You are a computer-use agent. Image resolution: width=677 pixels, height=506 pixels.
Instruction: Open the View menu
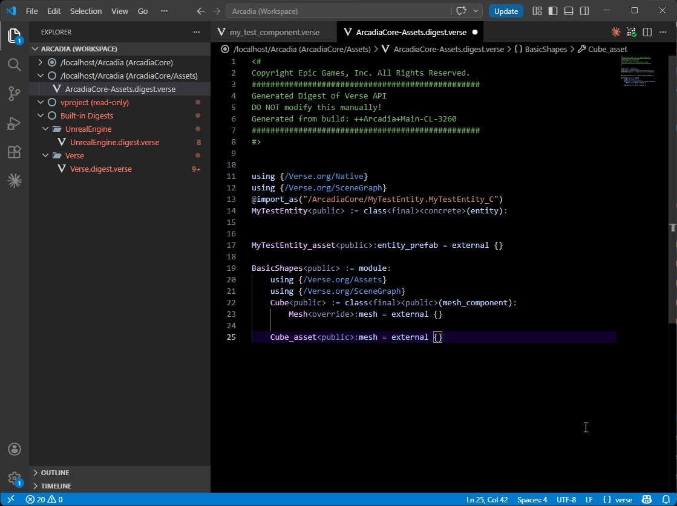[x=120, y=11]
